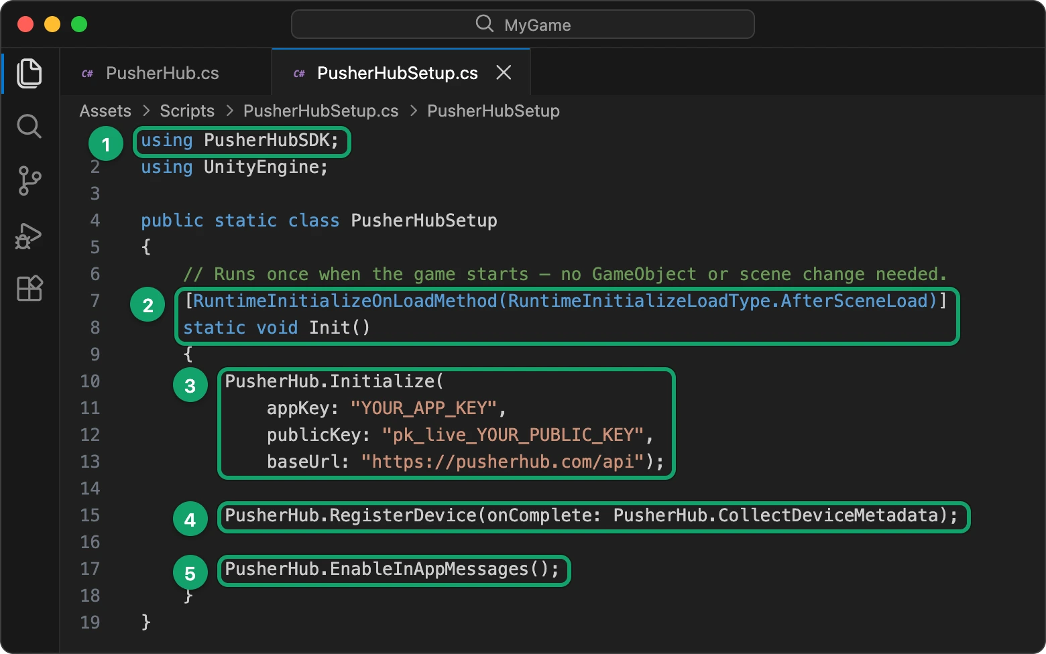Click the C# icon on PusherHub.cs tab
The height and width of the screenshot is (654, 1046).
tap(87, 74)
